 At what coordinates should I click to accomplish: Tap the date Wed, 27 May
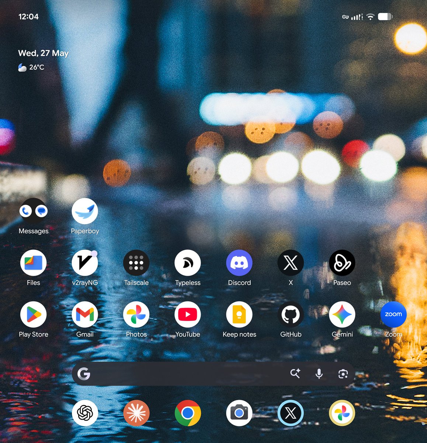click(44, 53)
